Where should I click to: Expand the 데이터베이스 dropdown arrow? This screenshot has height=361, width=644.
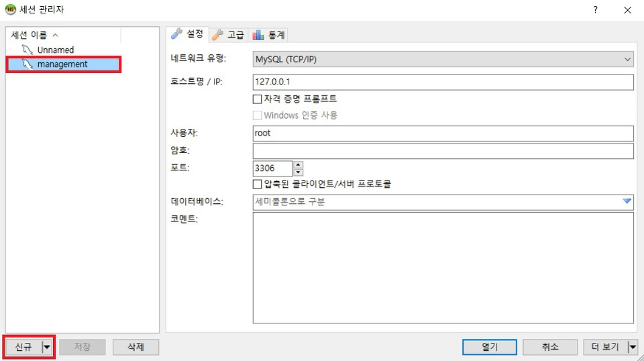pyautogui.click(x=627, y=201)
